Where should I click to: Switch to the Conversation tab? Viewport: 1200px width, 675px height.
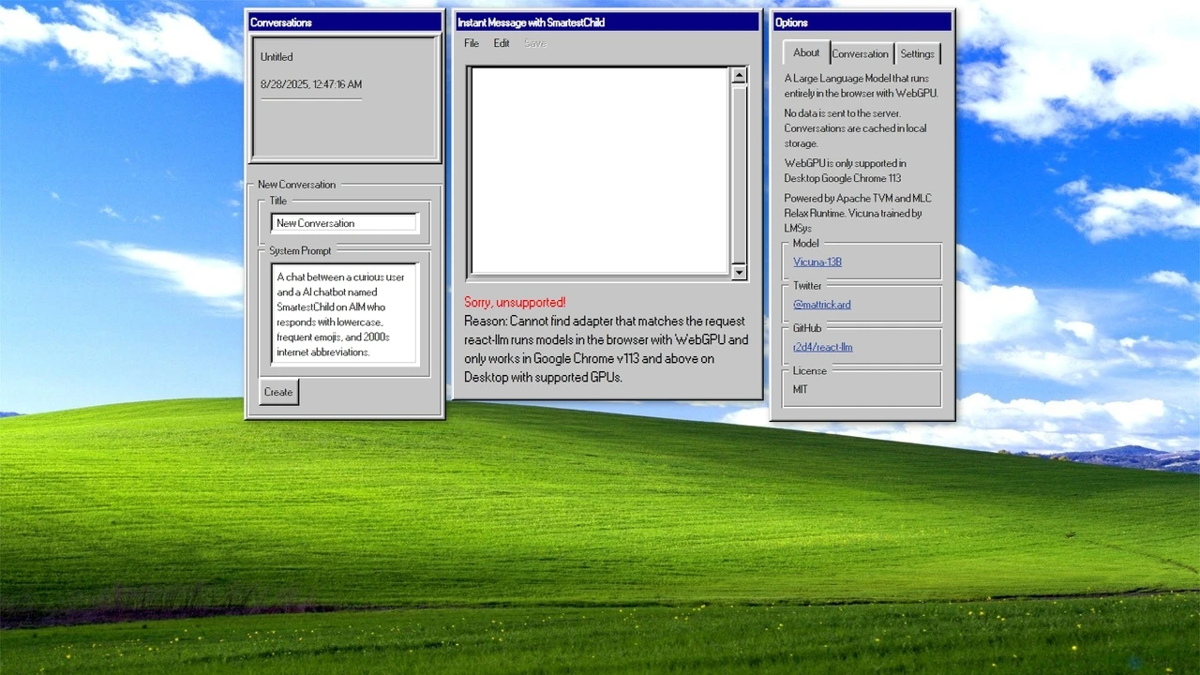[861, 54]
